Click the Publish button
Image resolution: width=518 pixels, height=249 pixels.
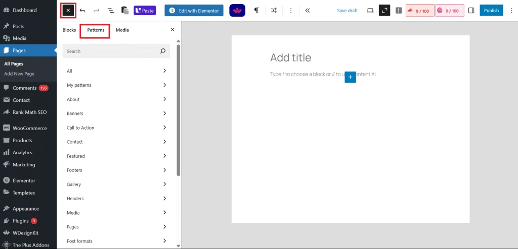[491, 10]
